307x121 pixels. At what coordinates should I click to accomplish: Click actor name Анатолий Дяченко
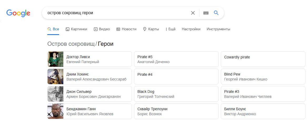(153, 62)
